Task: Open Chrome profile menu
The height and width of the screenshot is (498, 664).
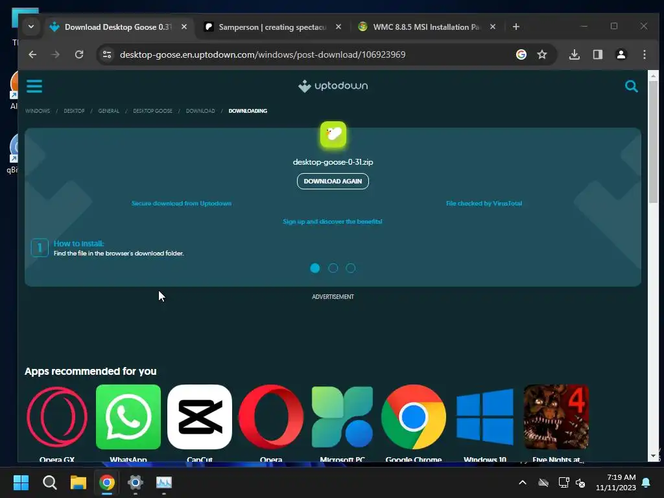Action: (x=621, y=54)
